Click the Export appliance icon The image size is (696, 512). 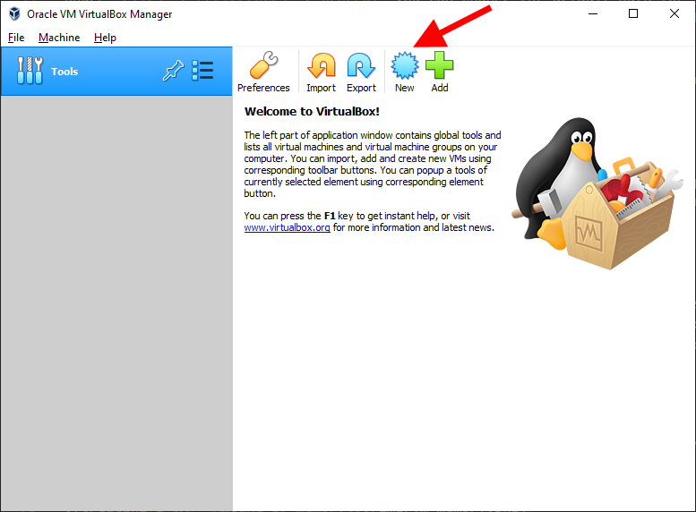(x=361, y=65)
